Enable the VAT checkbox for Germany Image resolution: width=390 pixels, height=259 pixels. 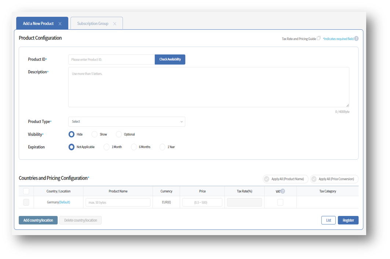click(280, 202)
